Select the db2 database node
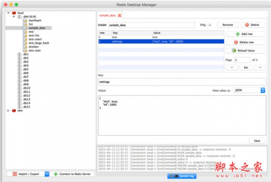Viewport: 271px width, 182px height. [26, 58]
